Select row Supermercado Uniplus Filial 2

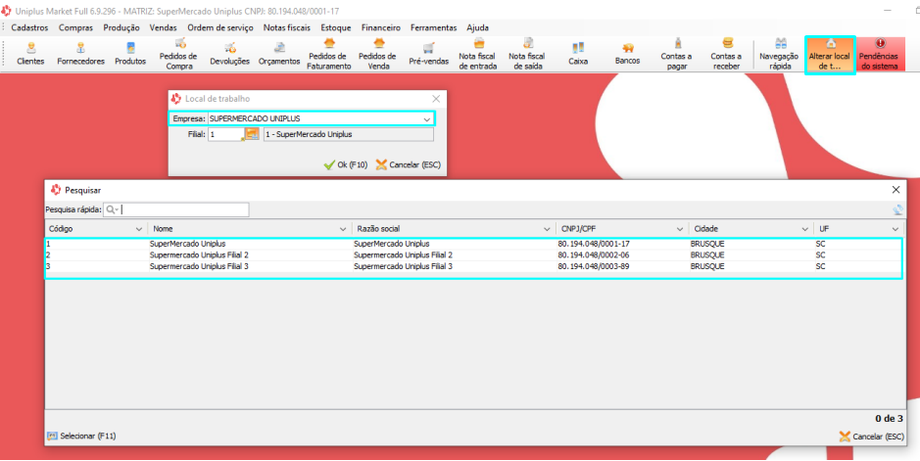[x=474, y=255]
